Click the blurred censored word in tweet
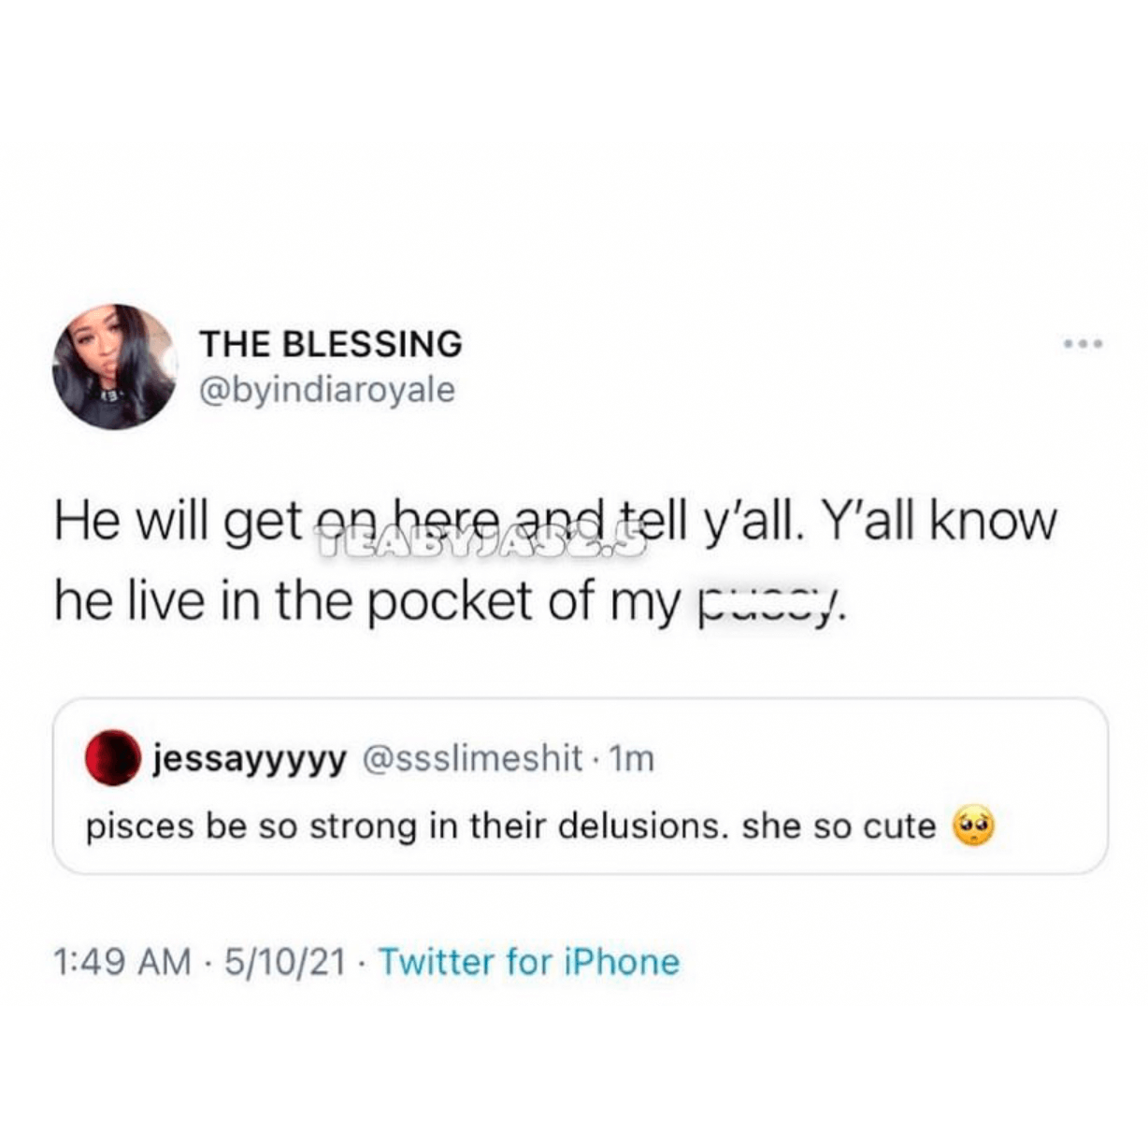Image resolution: width=1148 pixels, height=1148 pixels. [772, 605]
